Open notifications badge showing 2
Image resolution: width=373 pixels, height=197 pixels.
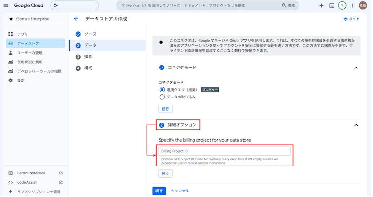[342, 6]
